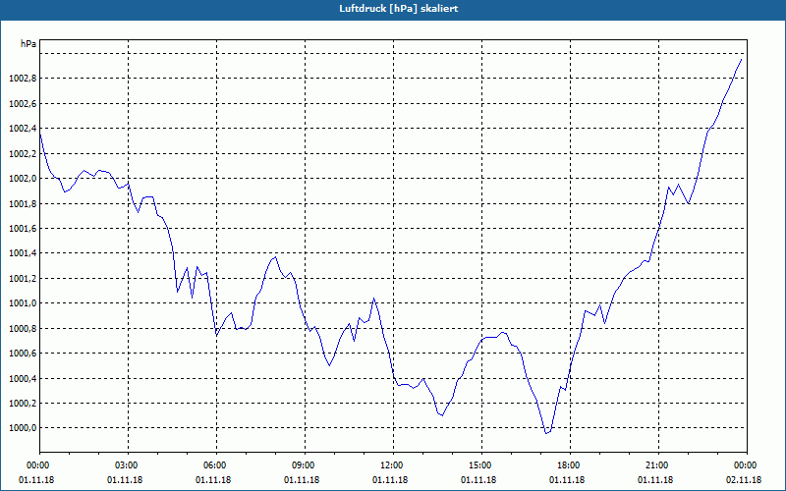Select the 1002,2 y-axis value

coord(23,154)
